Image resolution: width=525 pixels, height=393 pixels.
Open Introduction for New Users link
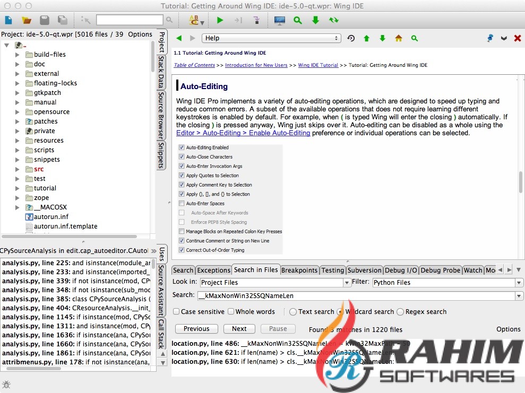[256, 65]
